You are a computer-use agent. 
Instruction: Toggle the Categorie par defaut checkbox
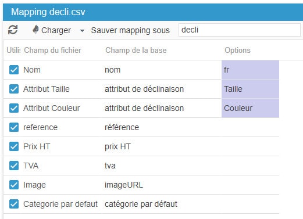point(14,204)
